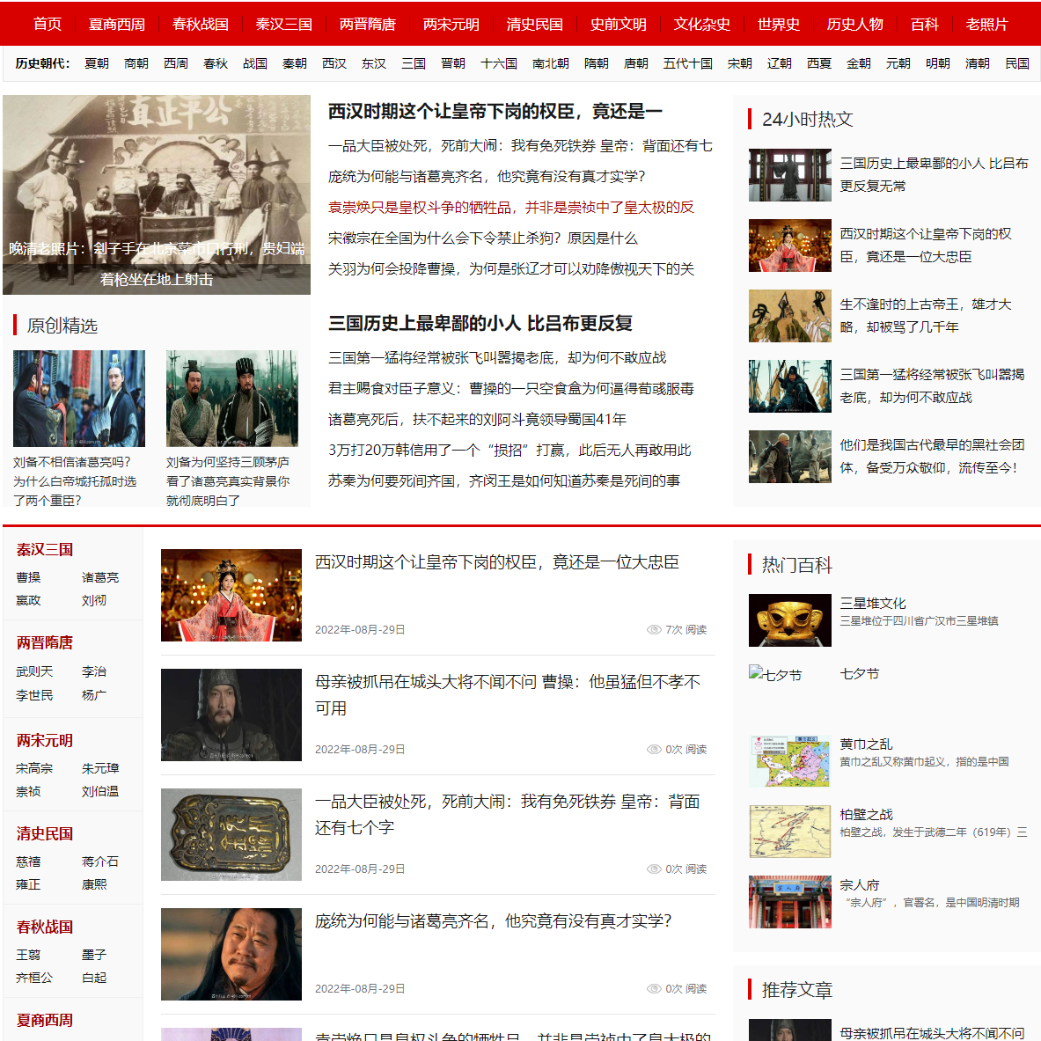The width and height of the screenshot is (1041, 1041).
Task: Click the eye icon next to 7次阅读
Action: click(654, 629)
